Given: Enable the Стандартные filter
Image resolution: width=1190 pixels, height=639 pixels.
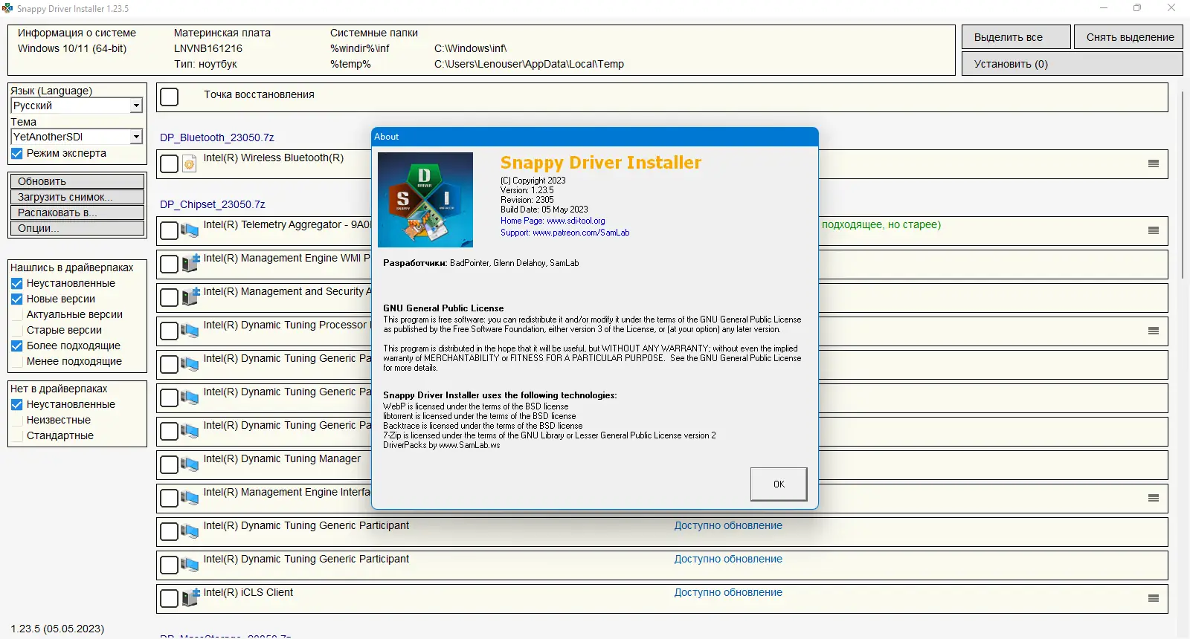Looking at the screenshot, I should (x=17, y=436).
